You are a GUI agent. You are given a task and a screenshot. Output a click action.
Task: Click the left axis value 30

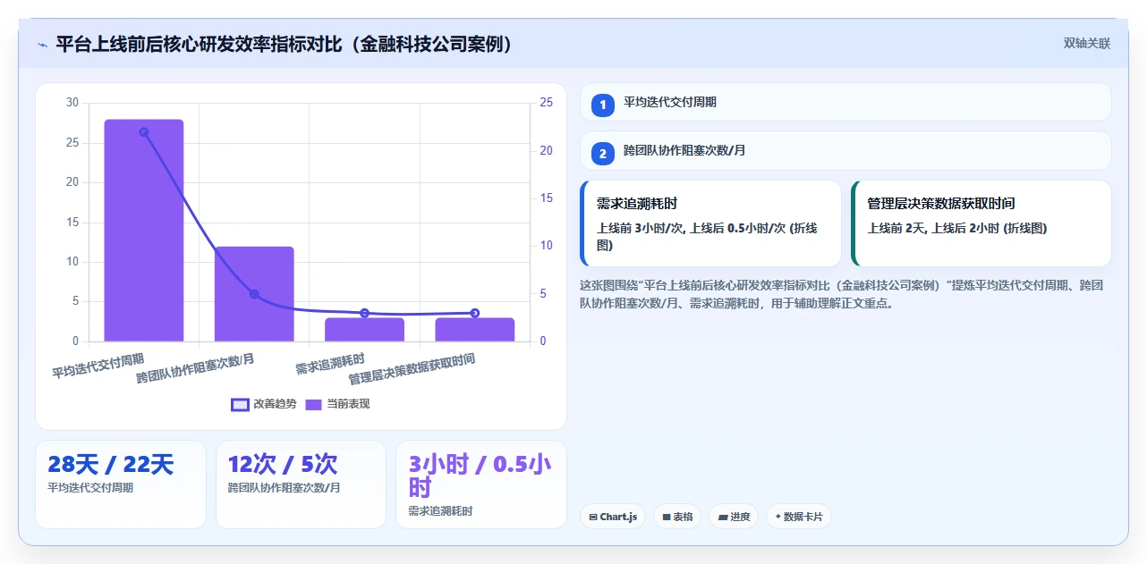(x=72, y=103)
